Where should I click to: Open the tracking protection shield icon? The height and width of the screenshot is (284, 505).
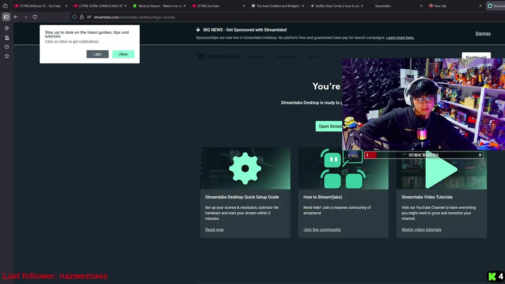(x=74, y=17)
